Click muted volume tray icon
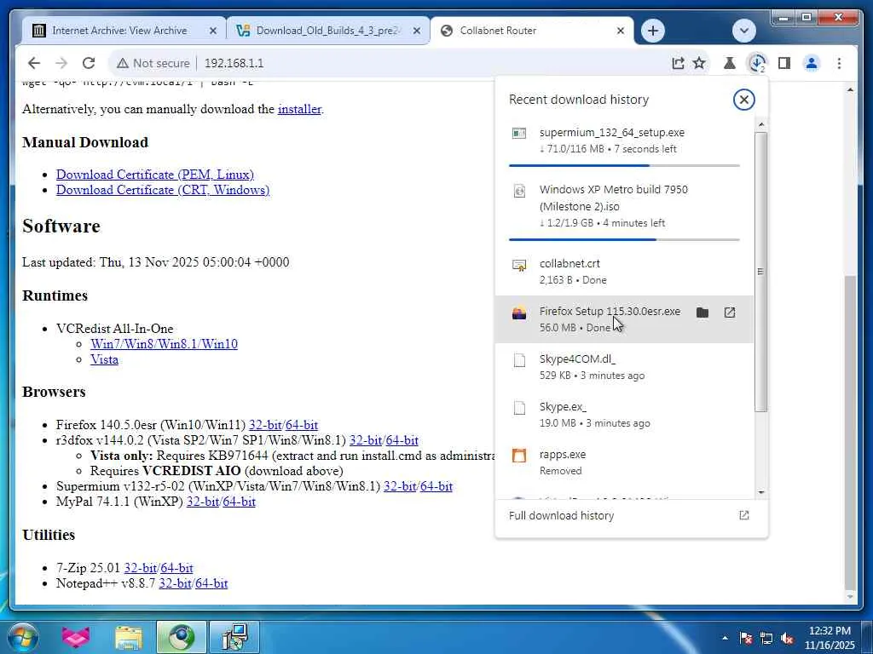Screen dimensions: 873x654 [x=787, y=638]
